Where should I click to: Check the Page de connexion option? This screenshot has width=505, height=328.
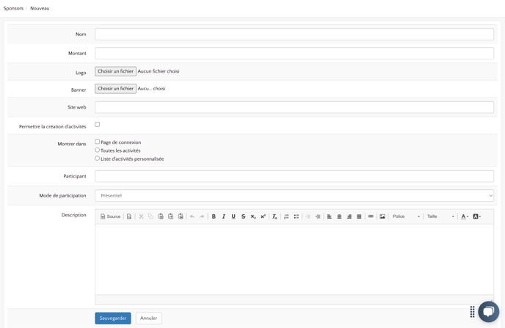pyautogui.click(x=97, y=142)
